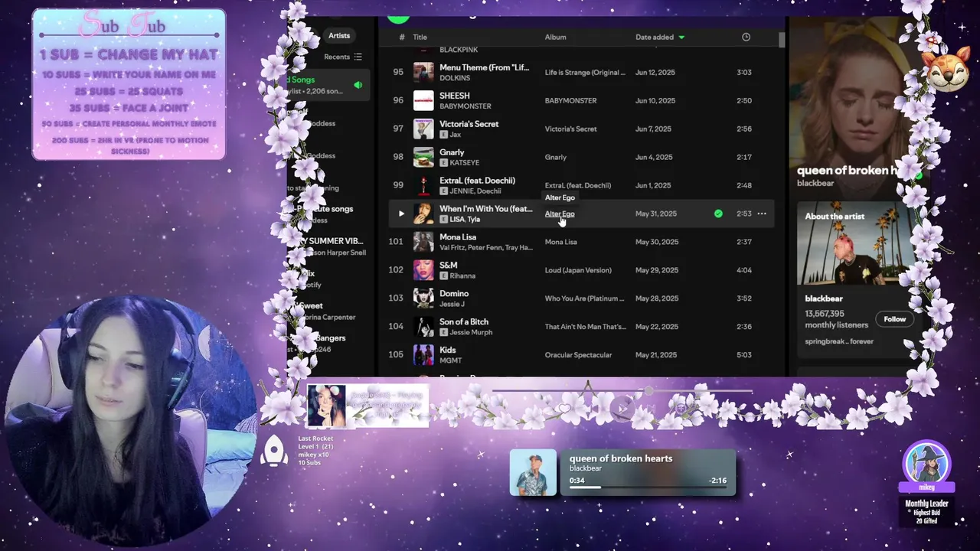Play When I'm With You track
Screen dimensions: 980x551
[x=401, y=214]
